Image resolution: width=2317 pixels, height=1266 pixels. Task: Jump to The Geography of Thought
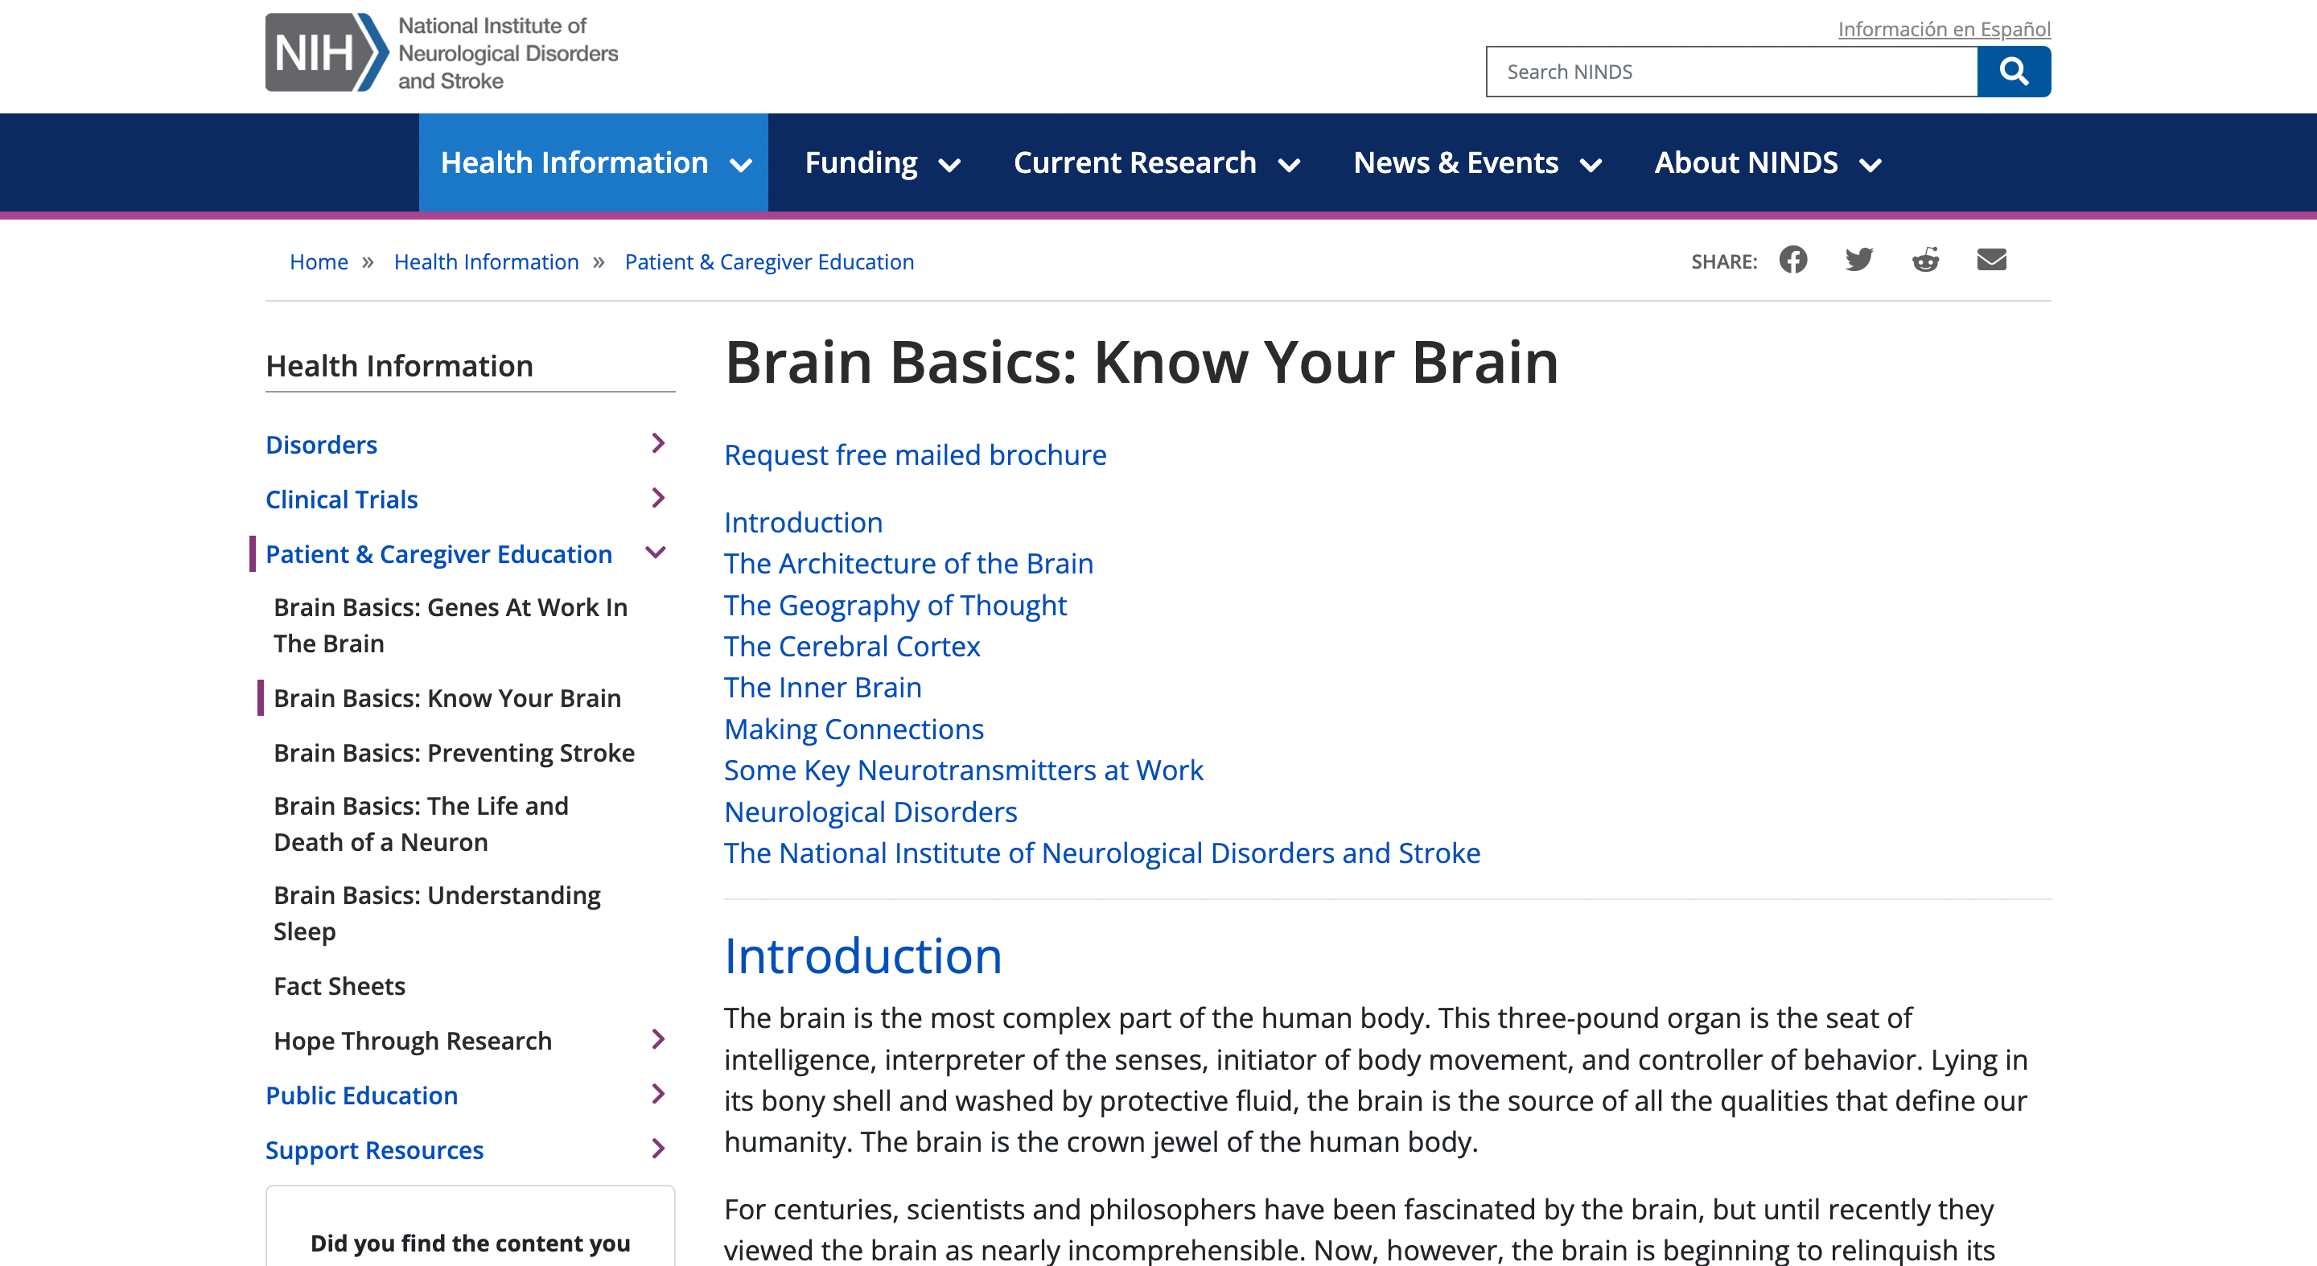895,605
